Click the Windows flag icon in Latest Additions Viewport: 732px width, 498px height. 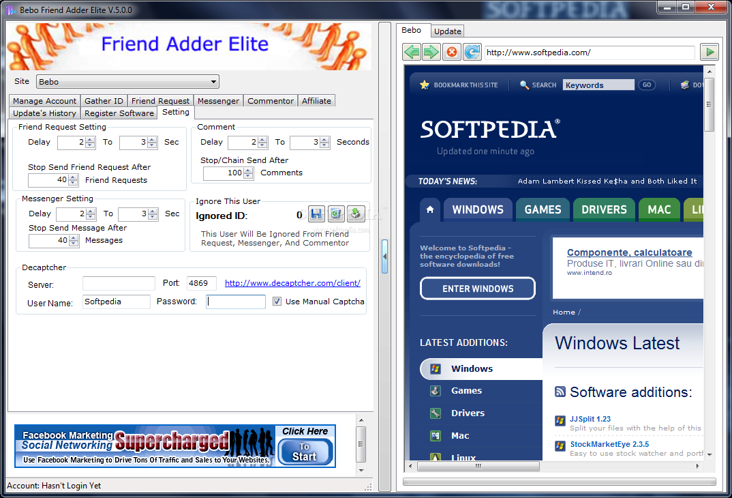[435, 368]
